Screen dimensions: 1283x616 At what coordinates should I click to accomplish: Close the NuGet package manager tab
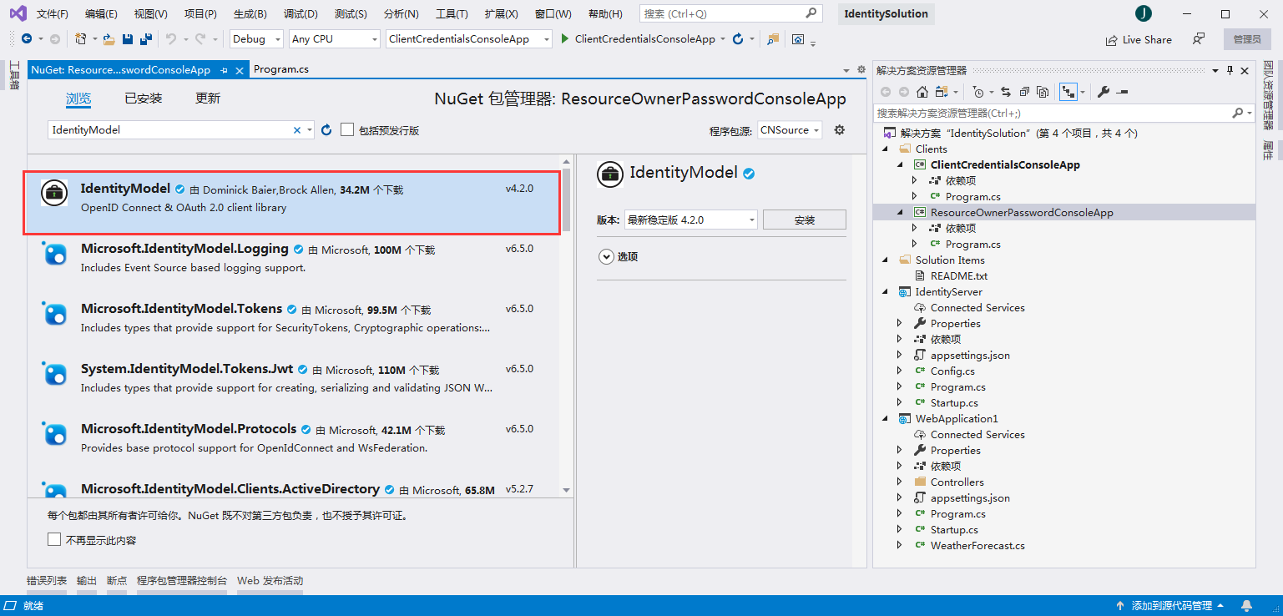coord(240,70)
